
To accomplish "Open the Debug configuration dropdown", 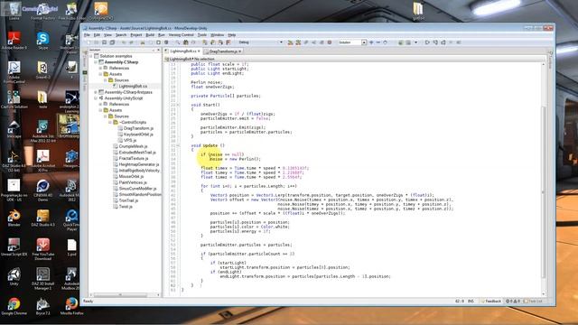I will (x=261, y=42).
